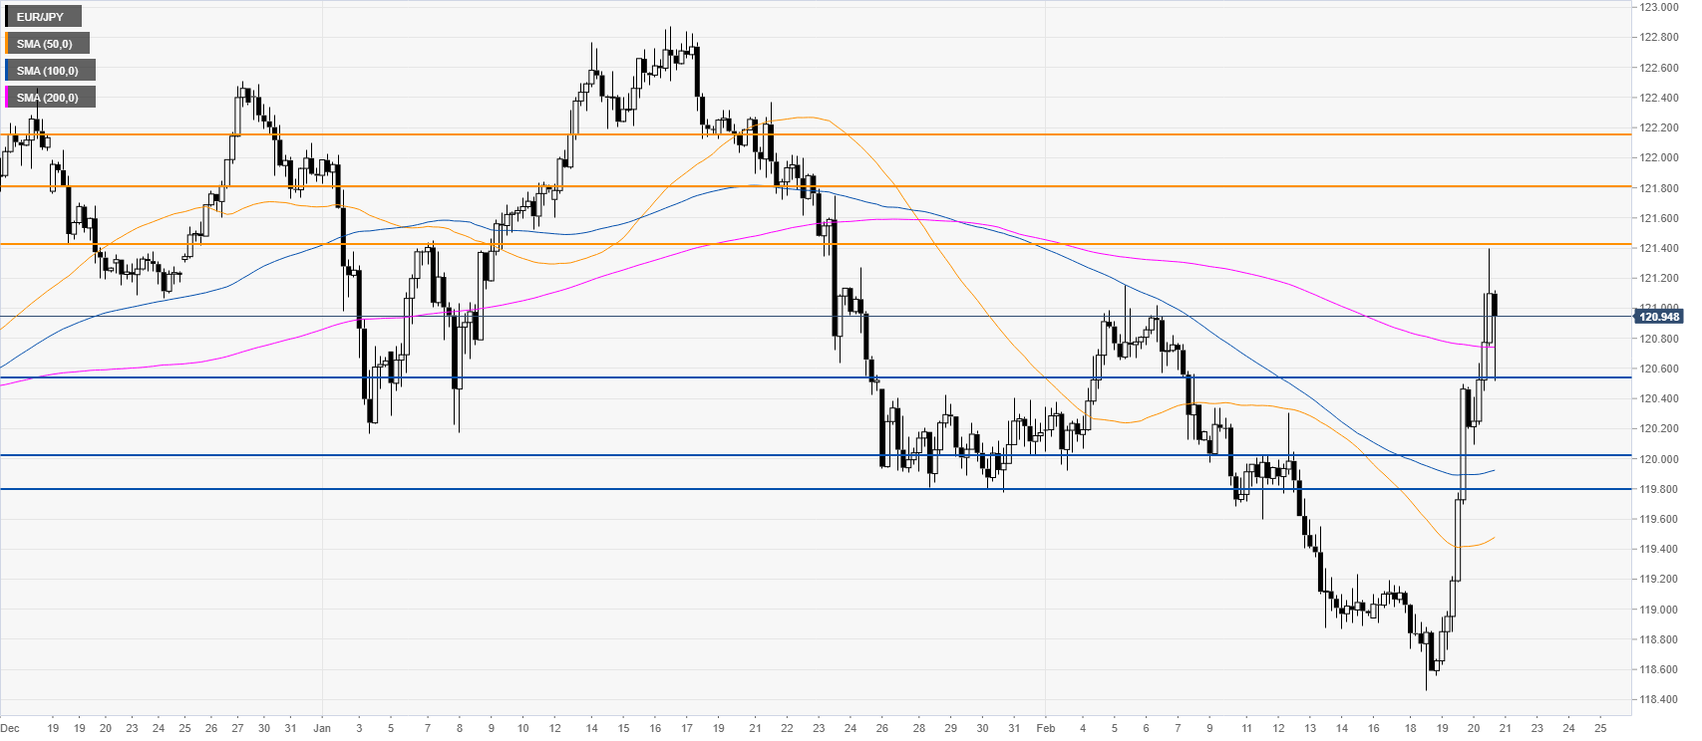The image size is (1702, 741).
Task: Click the 119.600 price axis label
Action: pos(1660,519)
